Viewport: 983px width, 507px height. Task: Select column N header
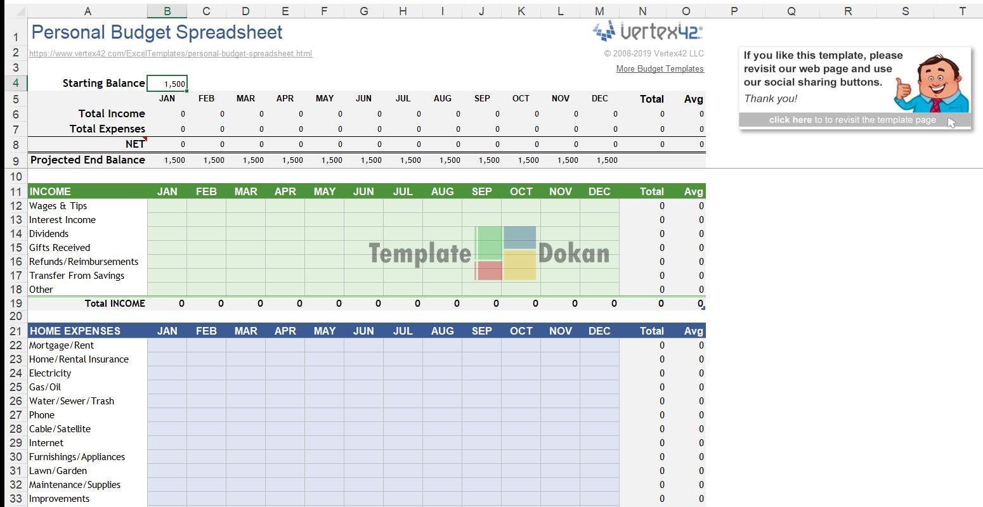tap(642, 11)
